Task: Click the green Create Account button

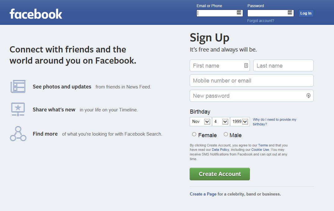Action: pos(219,174)
